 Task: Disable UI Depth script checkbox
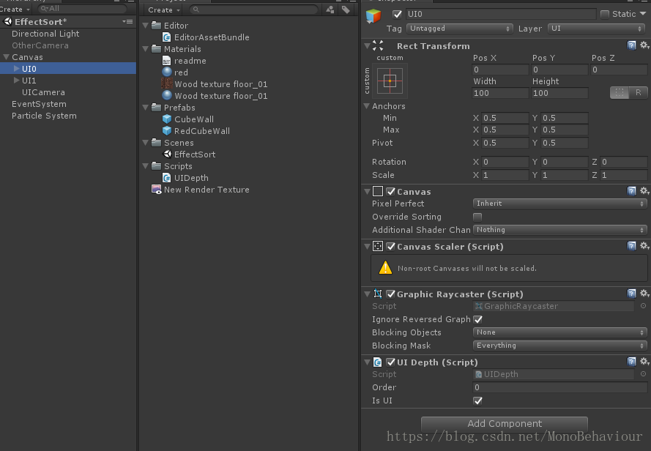[x=391, y=362]
